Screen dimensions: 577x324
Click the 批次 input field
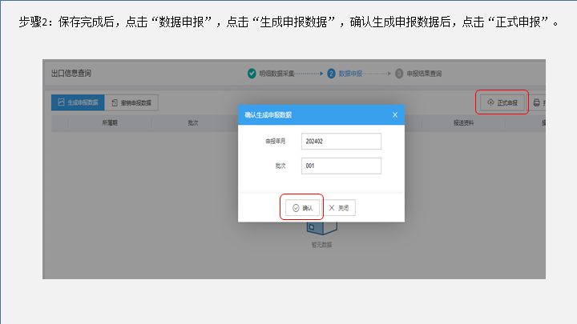tap(341, 166)
